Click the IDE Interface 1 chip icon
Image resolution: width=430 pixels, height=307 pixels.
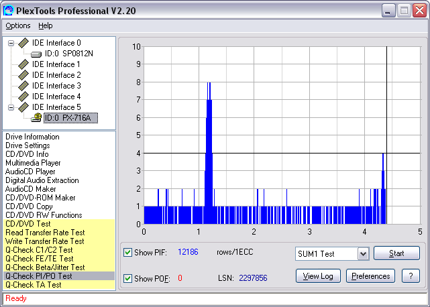(23, 64)
